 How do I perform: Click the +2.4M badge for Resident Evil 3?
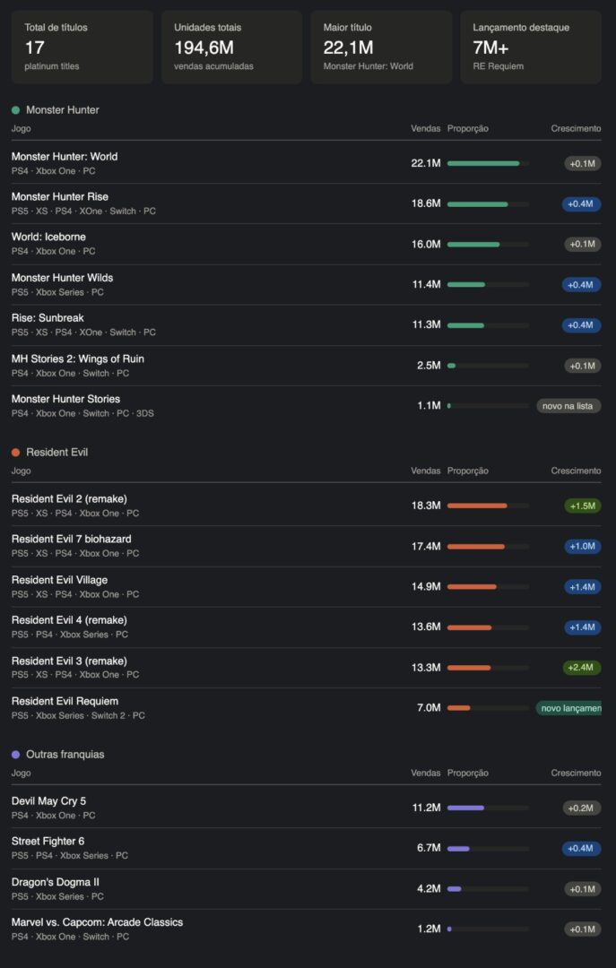pos(583,668)
